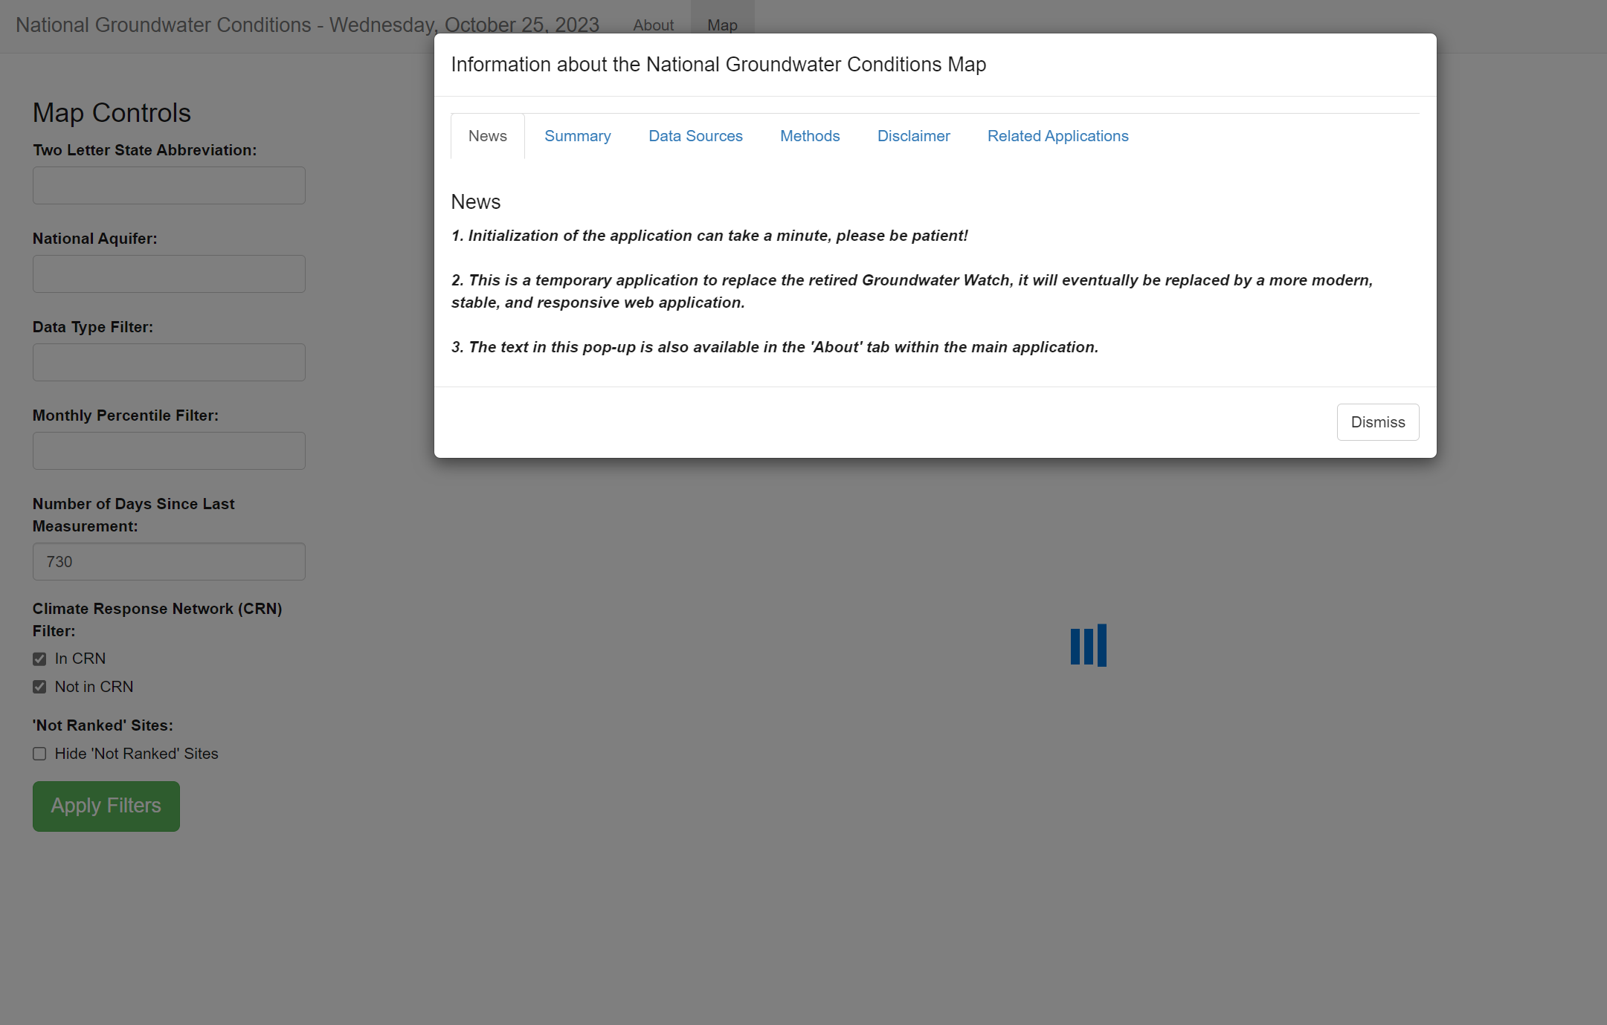Toggle the 'In CRN' checkbox
Screen dimensions: 1607x1025
[39, 659]
